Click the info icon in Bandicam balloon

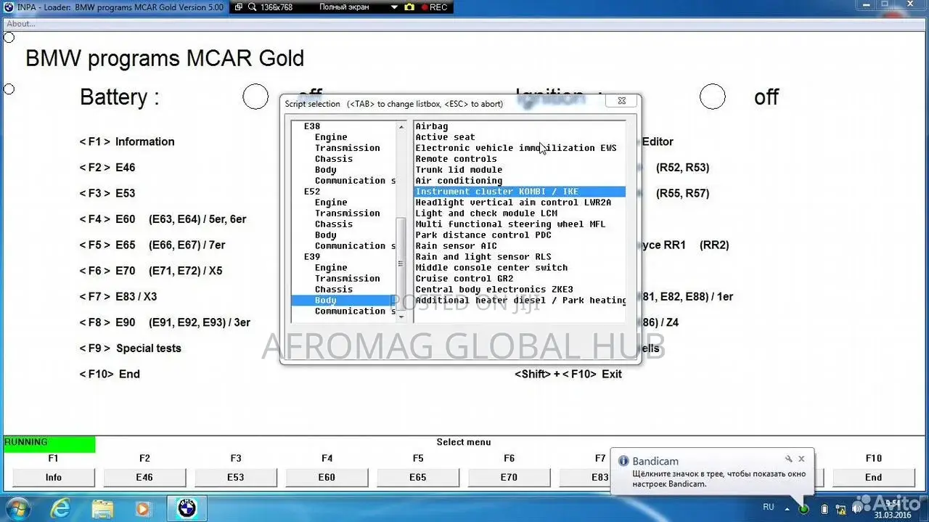pyautogui.click(x=623, y=460)
